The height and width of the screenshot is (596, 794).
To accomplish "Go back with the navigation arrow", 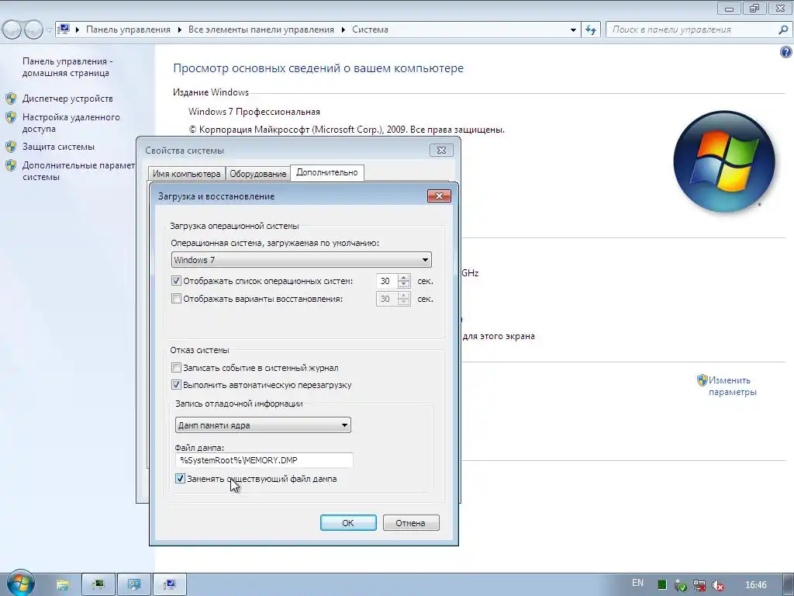I will click(x=12, y=30).
